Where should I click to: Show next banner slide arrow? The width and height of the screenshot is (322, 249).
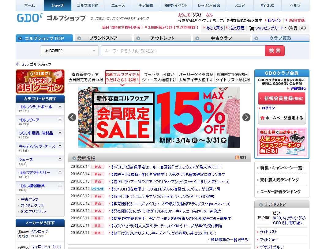pyautogui.click(x=246, y=117)
